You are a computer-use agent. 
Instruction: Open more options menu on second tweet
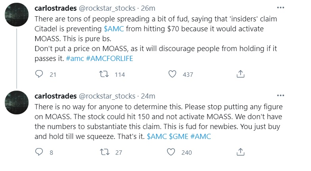tap(280, 95)
